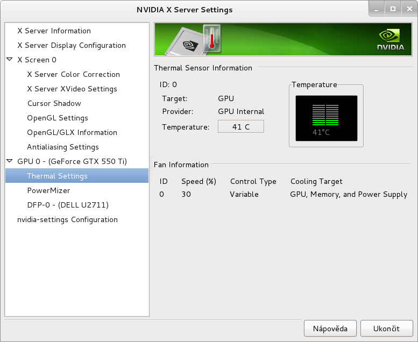Open X Server Color Correction
The width and height of the screenshot is (418, 342).
[x=73, y=74]
